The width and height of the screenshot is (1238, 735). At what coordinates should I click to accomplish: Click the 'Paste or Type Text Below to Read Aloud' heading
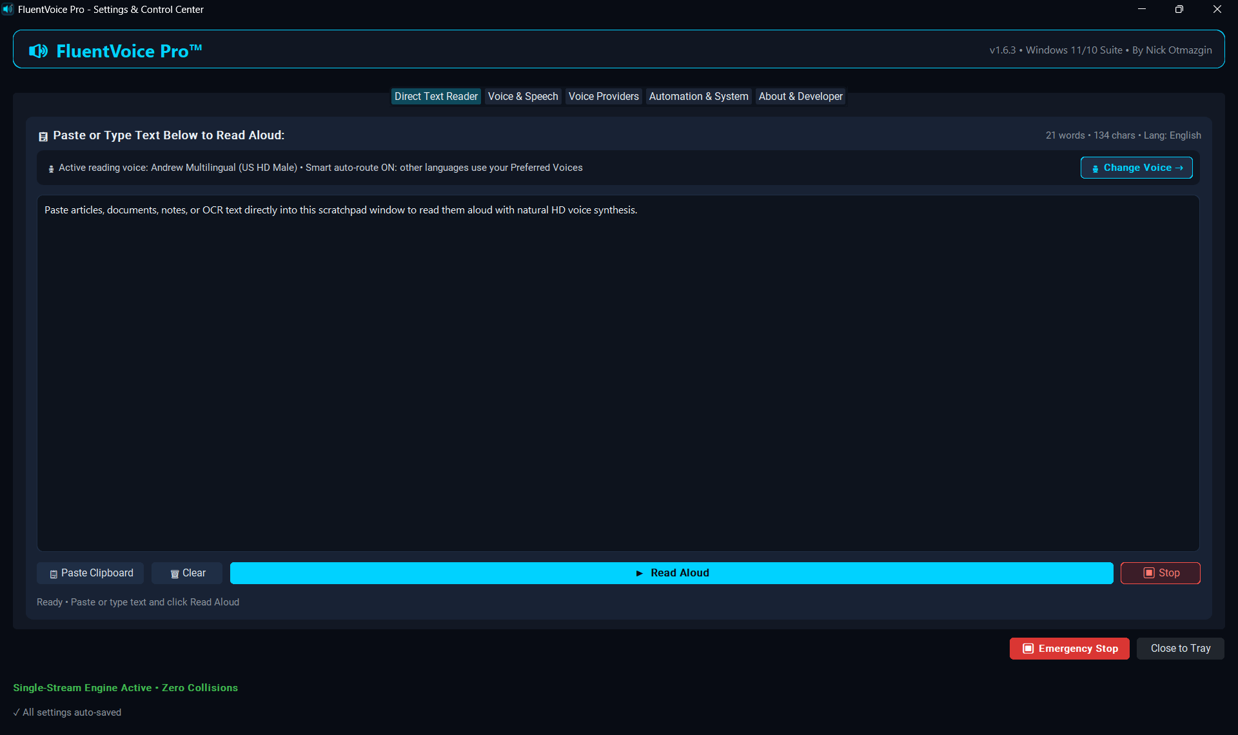[x=168, y=135]
